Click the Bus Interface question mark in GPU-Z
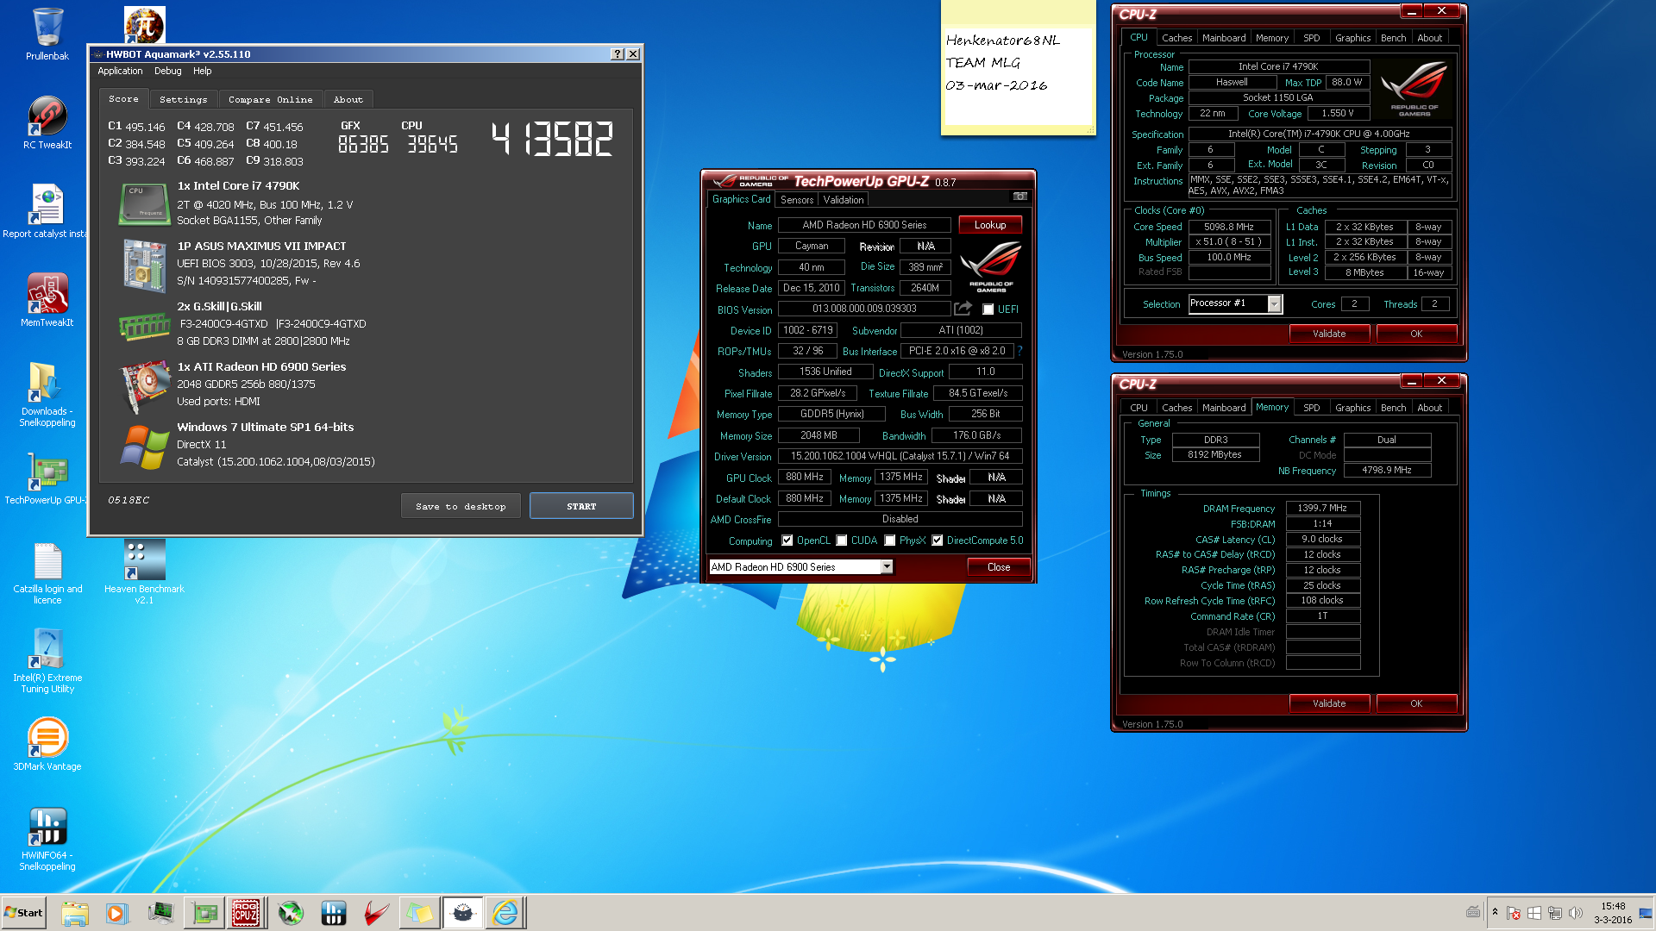The image size is (1656, 931). (x=1019, y=351)
